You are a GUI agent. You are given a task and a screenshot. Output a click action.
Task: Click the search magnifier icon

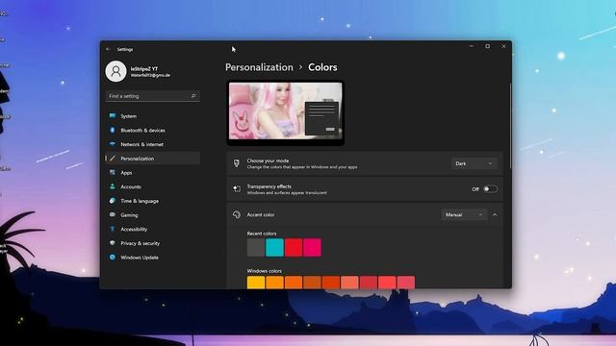193,96
